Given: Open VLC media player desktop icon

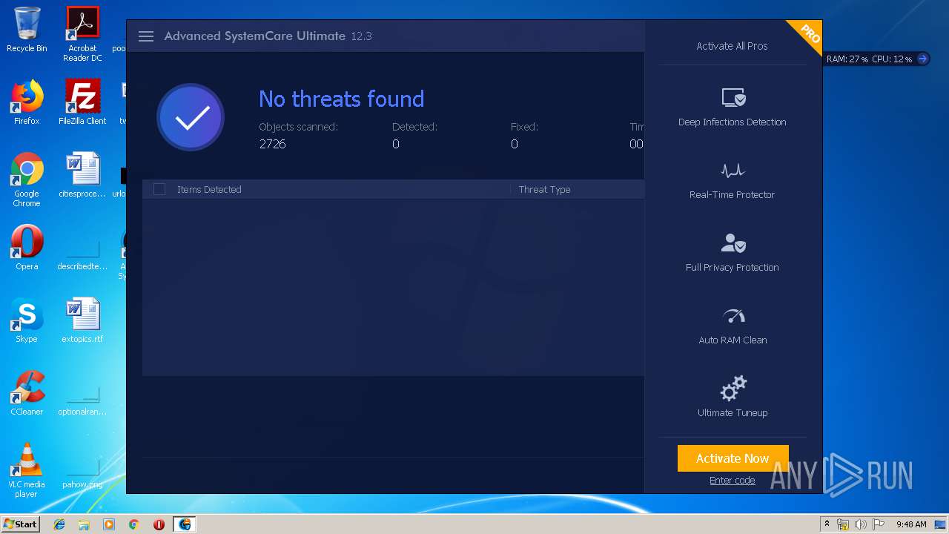Looking at the screenshot, I should pyautogui.click(x=27, y=470).
